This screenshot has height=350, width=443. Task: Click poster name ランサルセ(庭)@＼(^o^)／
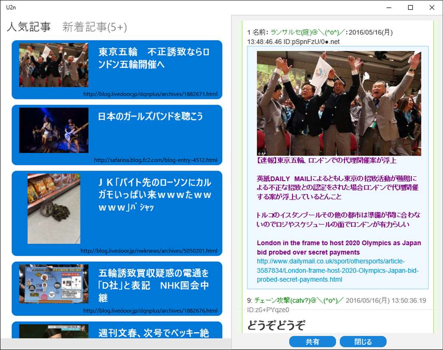[308, 32]
